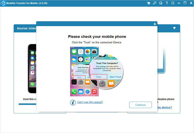This screenshot has height=133, width=194.
Task: Click the info icon beside popup link
Action: [73, 103]
